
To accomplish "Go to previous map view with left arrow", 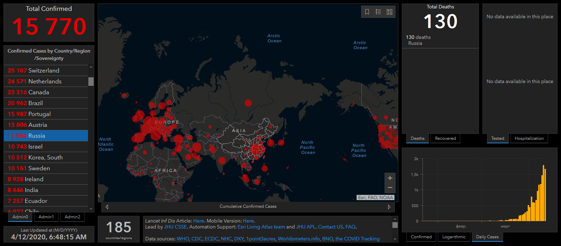I will [x=107, y=207].
